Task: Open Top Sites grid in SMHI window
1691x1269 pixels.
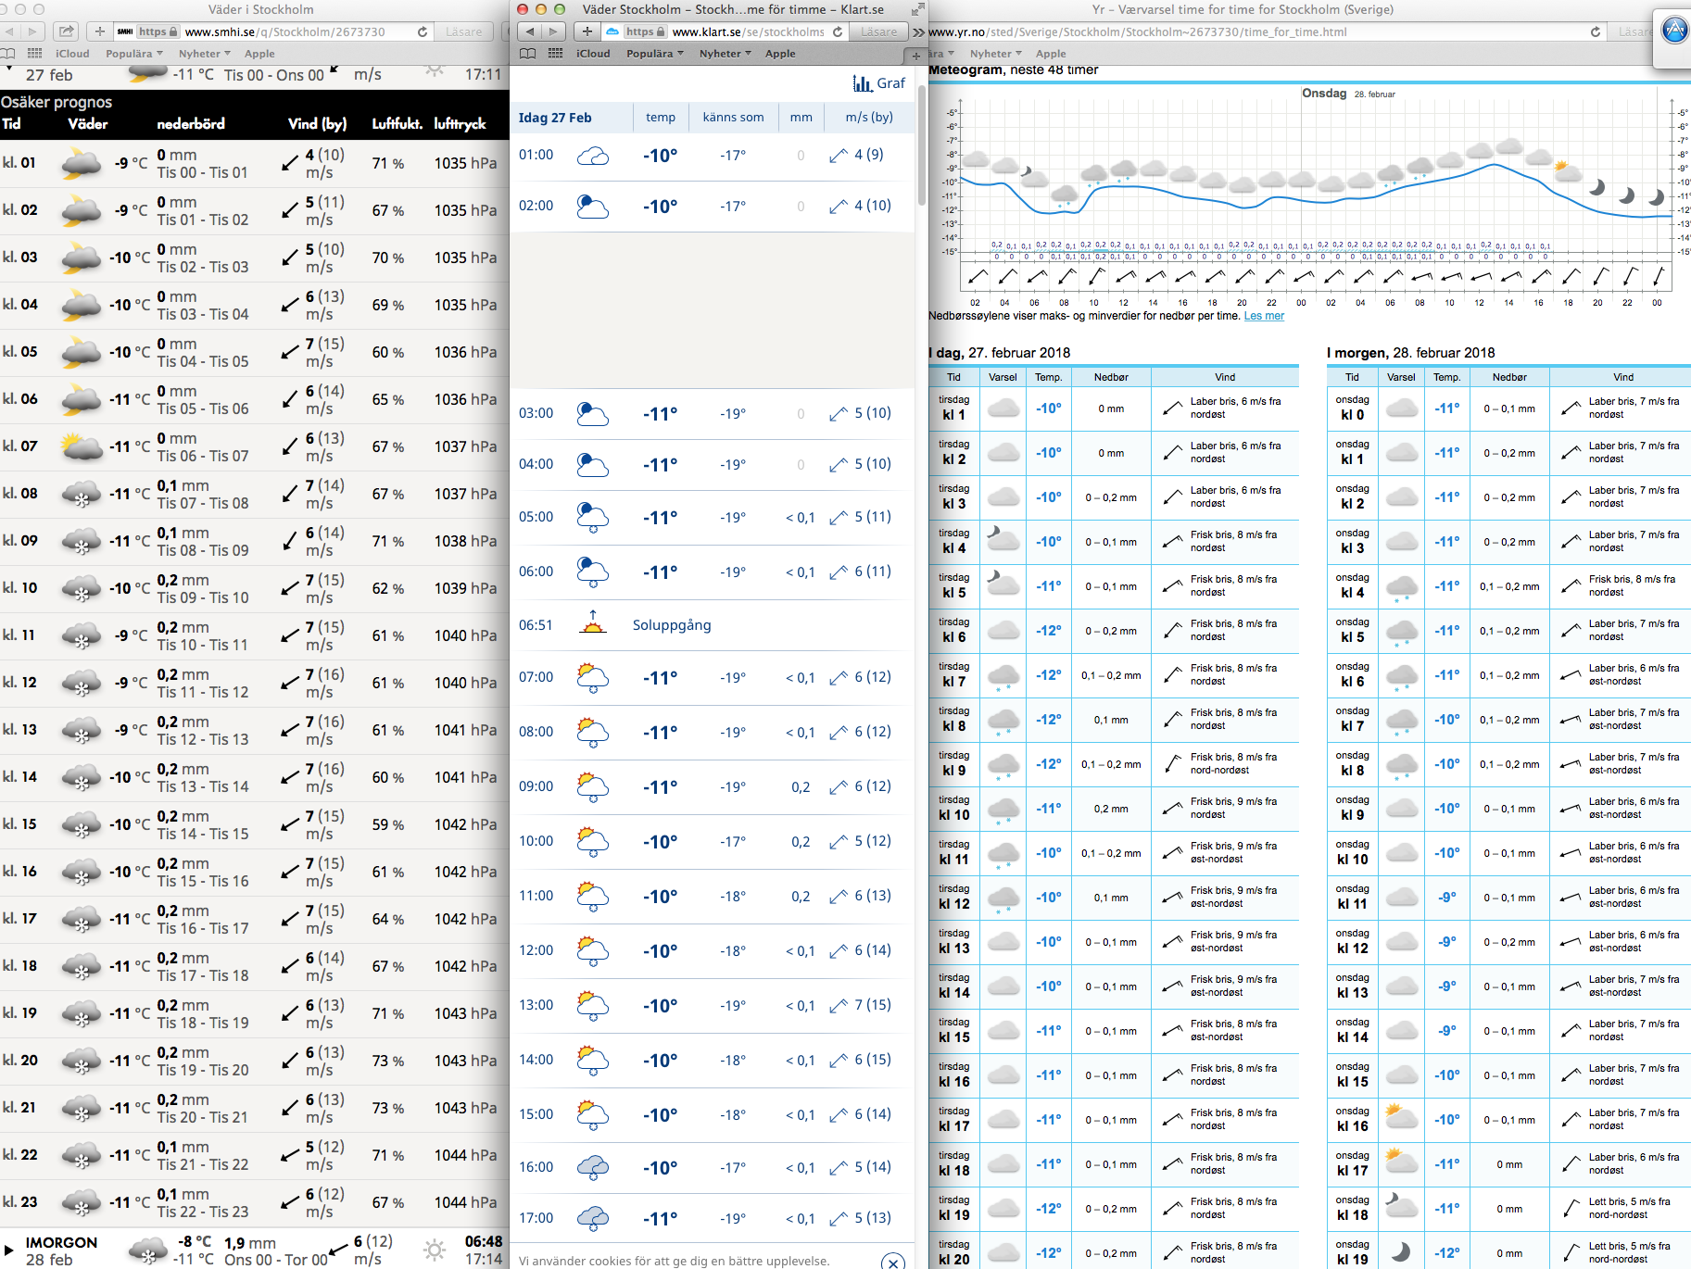Action: click(35, 54)
